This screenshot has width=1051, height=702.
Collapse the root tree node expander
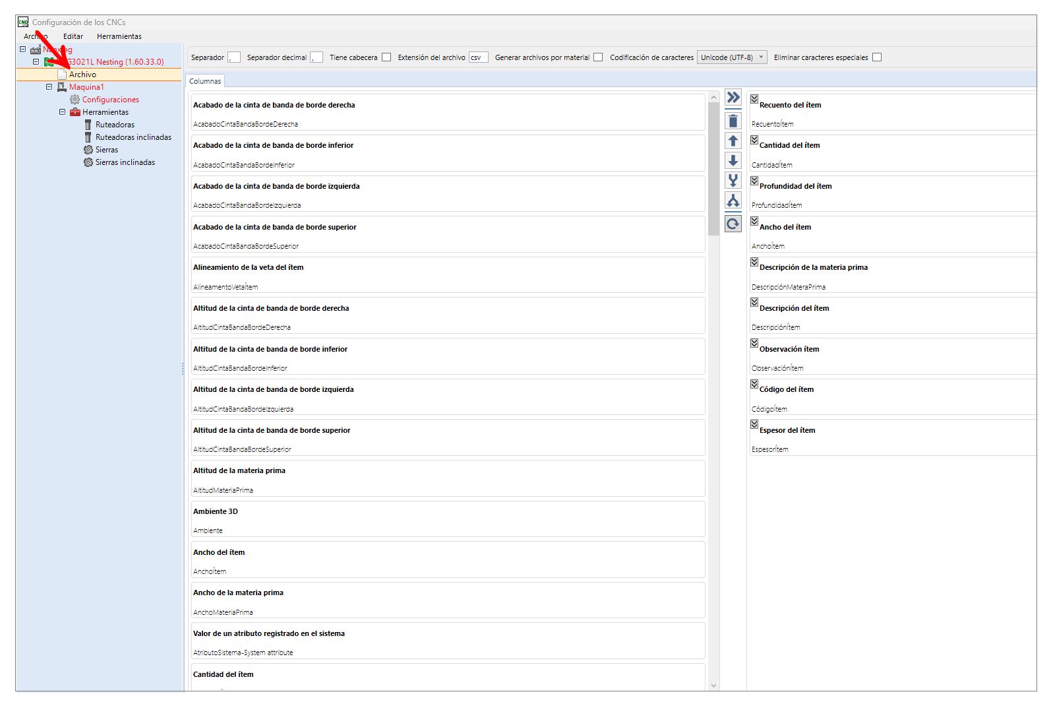click(x=22, y=49)
